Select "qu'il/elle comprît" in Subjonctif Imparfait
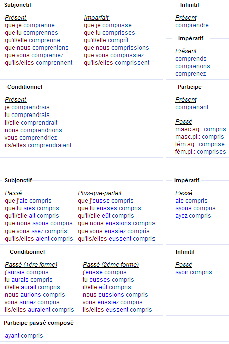The width and height of the screenshot is (229, 344). click(106, 40)
